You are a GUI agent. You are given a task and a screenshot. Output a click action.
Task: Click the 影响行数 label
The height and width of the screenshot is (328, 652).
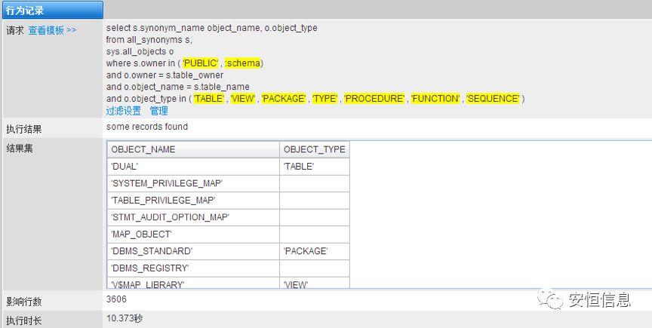[x=23, y=302]
